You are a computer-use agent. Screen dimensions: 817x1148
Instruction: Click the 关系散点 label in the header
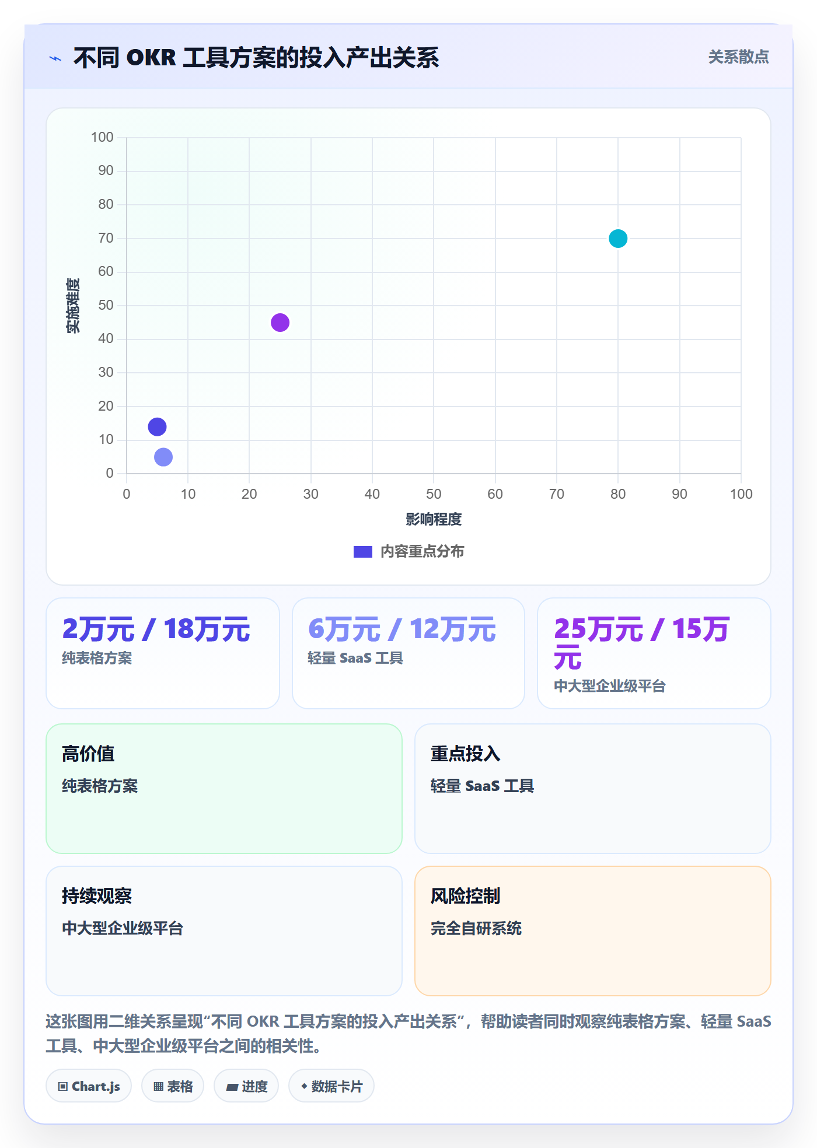pyautogui.click(x=738, y=57)
